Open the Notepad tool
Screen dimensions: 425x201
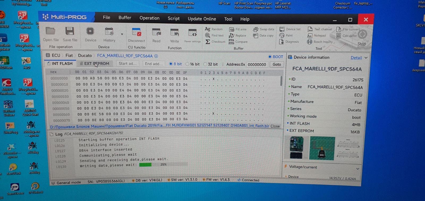tap(317, 36)
